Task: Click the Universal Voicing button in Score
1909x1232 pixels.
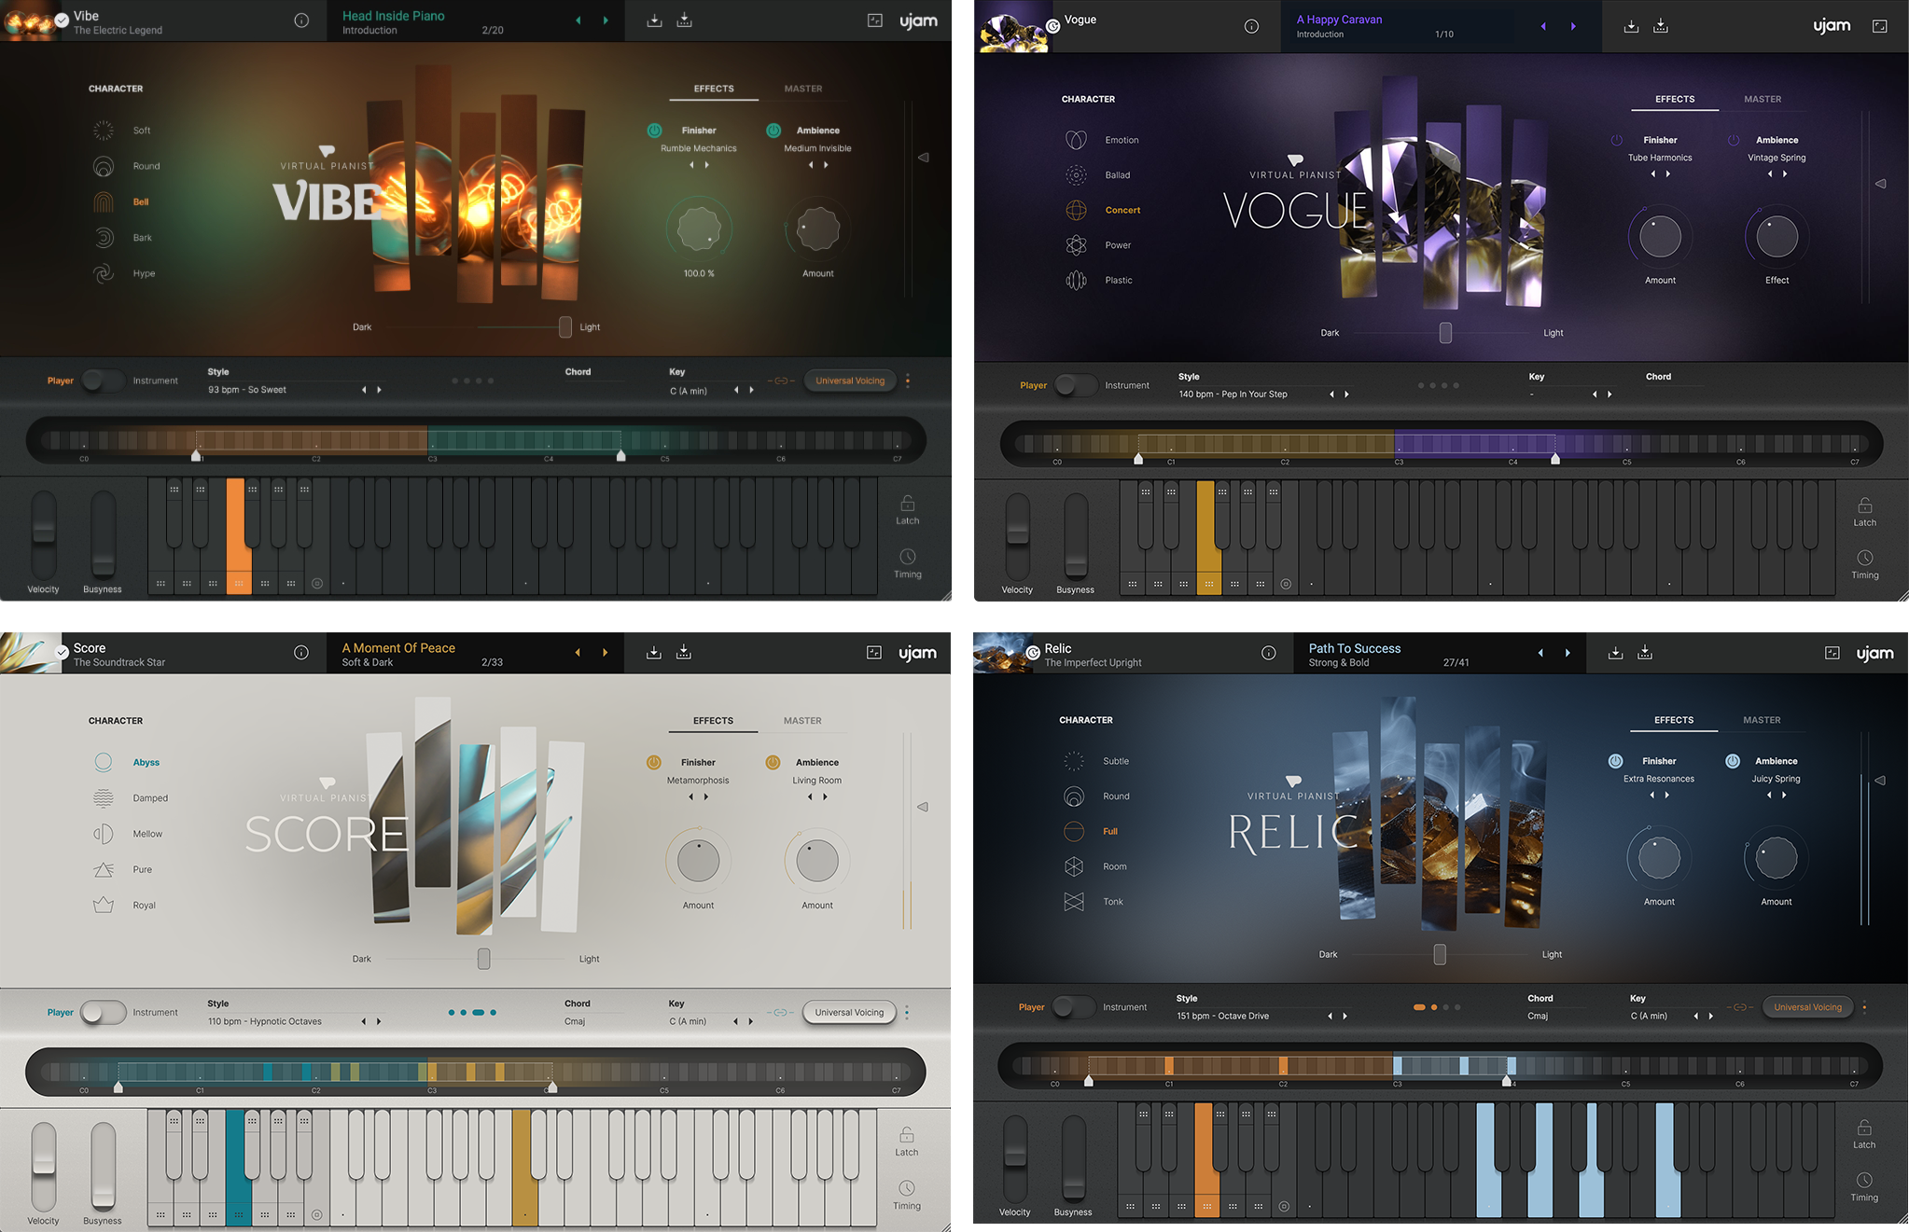Action: click(x=848, y=1012)
